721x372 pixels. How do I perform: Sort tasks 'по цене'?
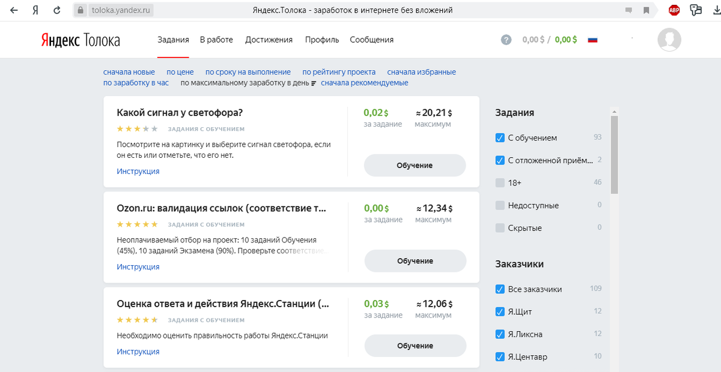tap(180, 72)
